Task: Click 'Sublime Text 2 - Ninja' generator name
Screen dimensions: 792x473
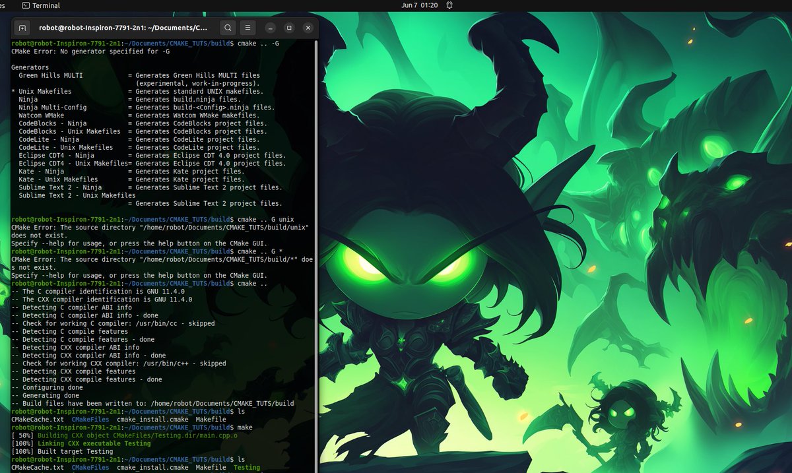Action: coord(60,186)
